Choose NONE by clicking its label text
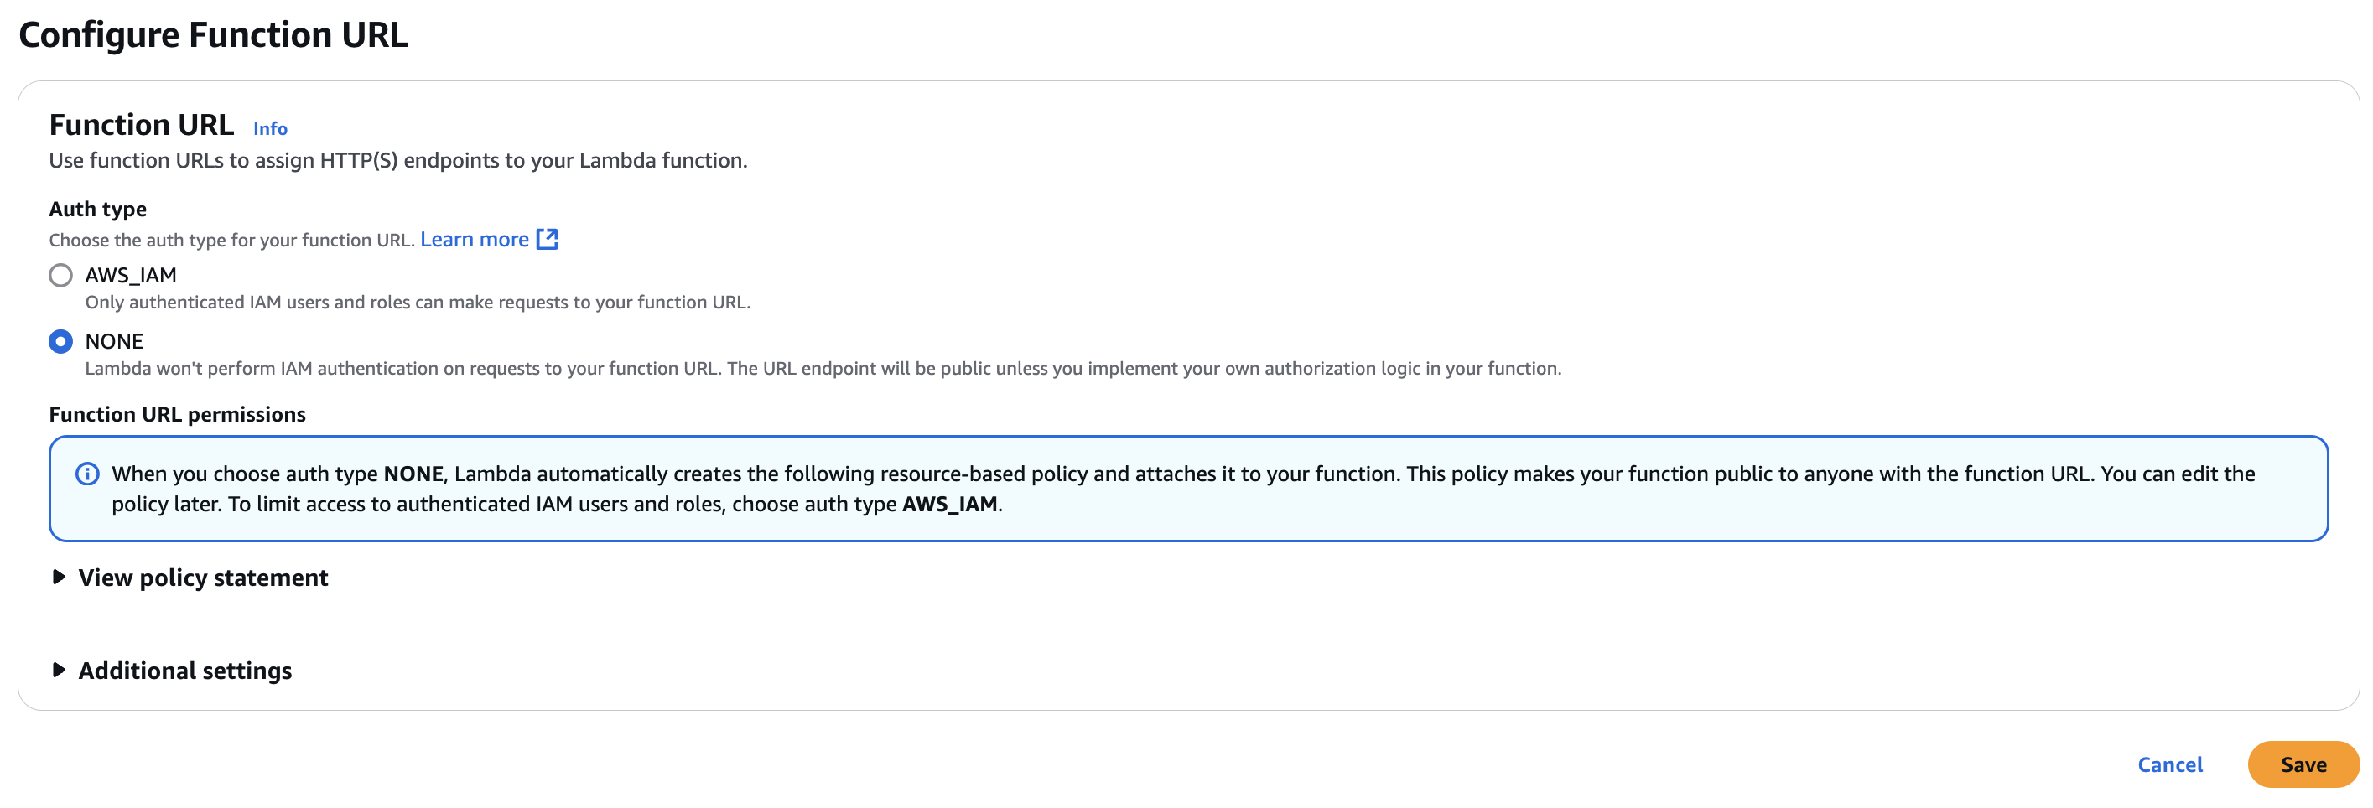 point(114,341)
